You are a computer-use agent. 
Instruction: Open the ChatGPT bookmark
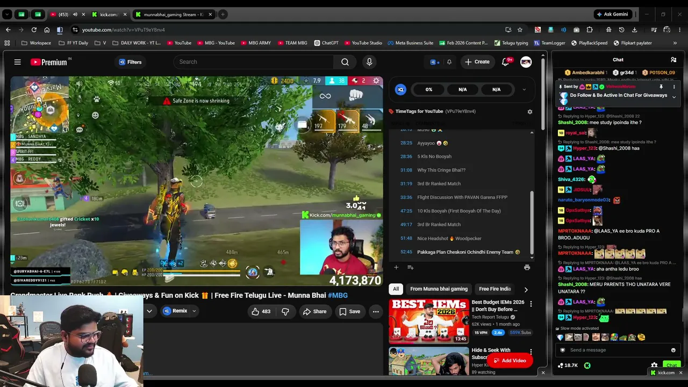[327, 43]
